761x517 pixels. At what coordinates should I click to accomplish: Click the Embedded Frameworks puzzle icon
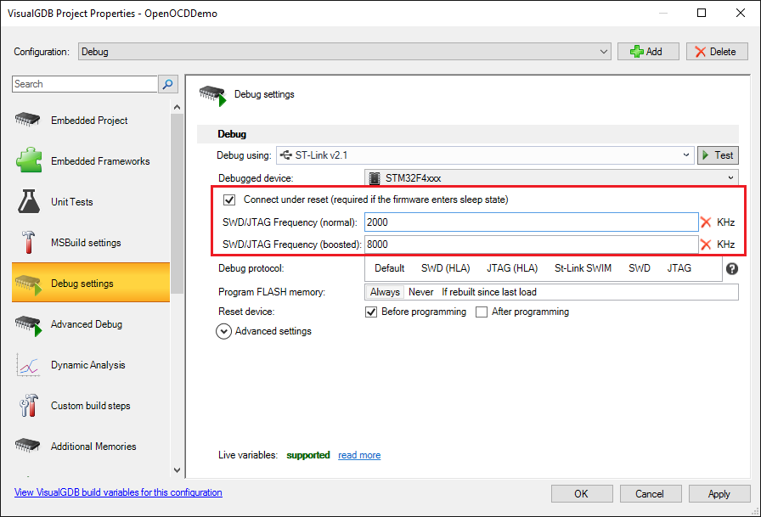[29, 160]
